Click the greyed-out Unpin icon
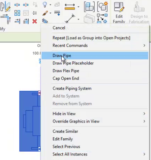 click(35, 5)
